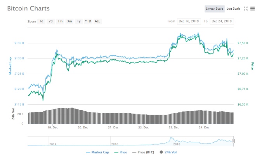Set zoom range to 1y

pyautogui.click(x=79, y=21)
